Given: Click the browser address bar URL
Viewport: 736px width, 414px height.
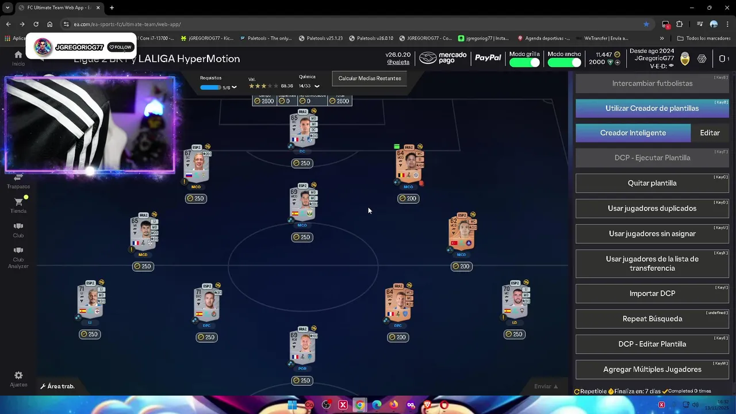Looking at the screenshot, I should (x=127, y=24).
